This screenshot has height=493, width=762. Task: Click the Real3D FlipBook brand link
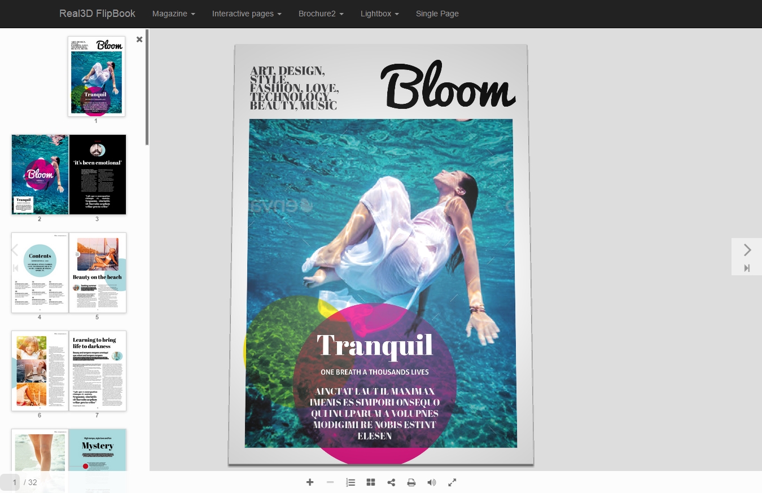tap(97, 14)
